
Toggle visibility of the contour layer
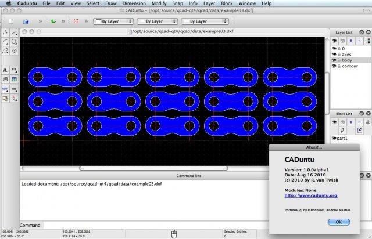(x=334, y=66)
